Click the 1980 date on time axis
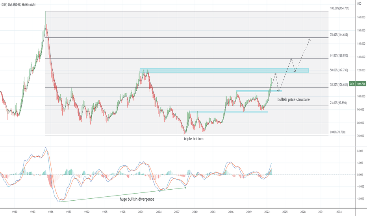The height and width of the screenshot is (216, 367). [15, 212]
